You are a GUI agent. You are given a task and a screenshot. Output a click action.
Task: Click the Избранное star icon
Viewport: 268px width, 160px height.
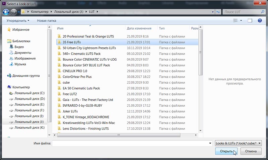click(9, 29)
